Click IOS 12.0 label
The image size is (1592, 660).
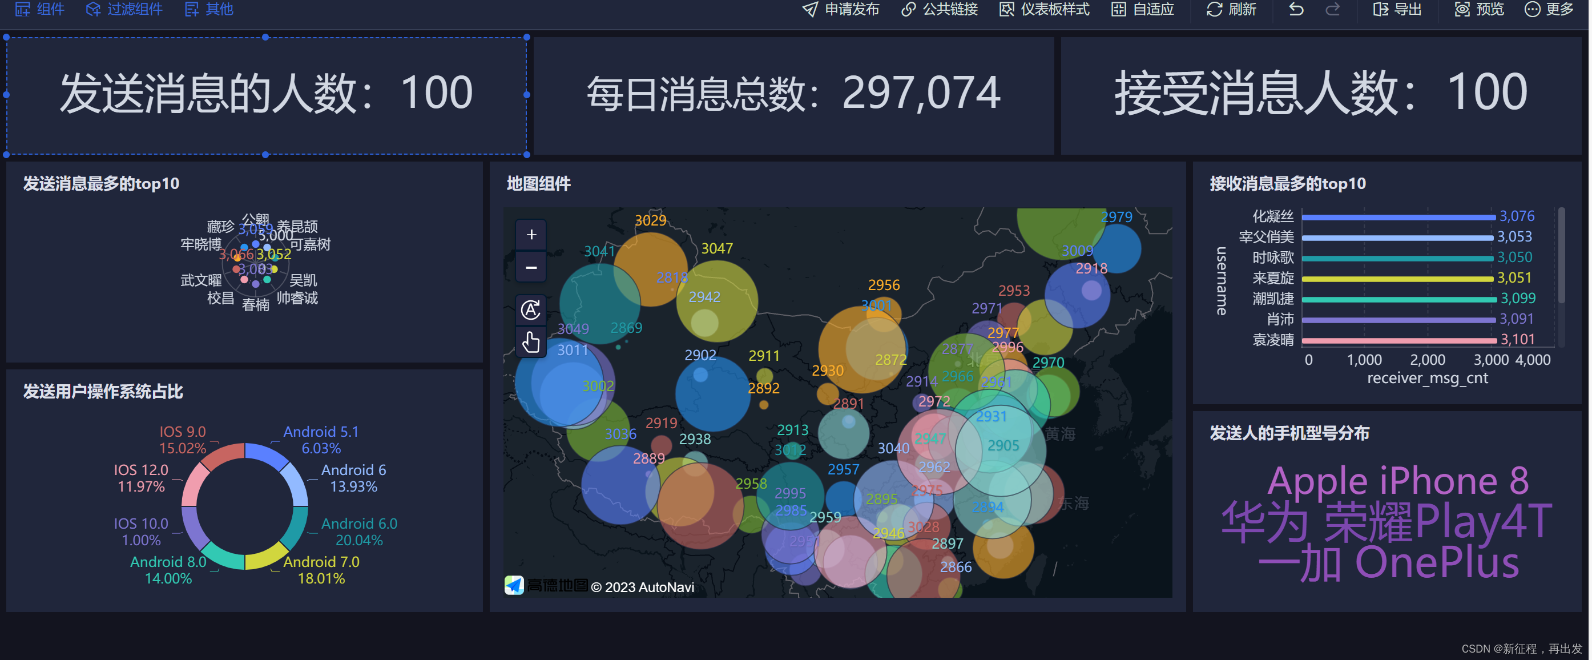click(141, 478)
